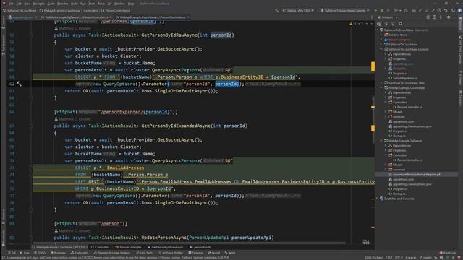Click the build hammer icon in toolbar

pos(276,10)
